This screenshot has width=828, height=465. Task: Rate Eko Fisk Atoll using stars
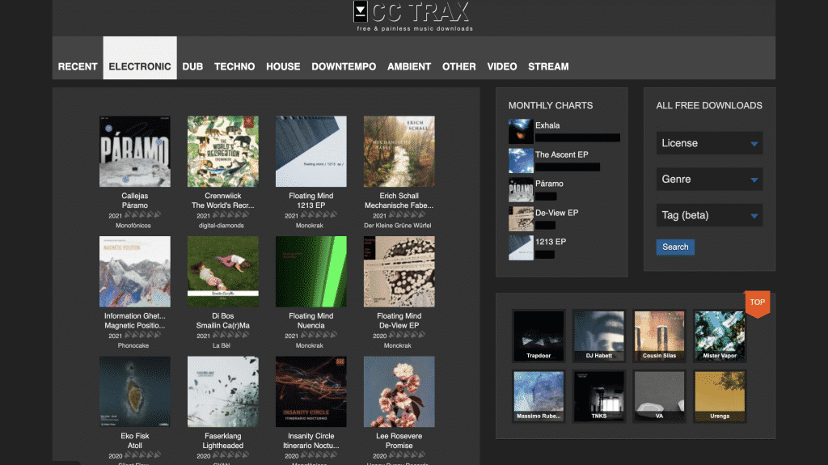coord(142,455)
